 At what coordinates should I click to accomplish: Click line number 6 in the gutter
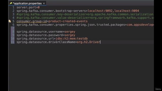tap(13, 25)
